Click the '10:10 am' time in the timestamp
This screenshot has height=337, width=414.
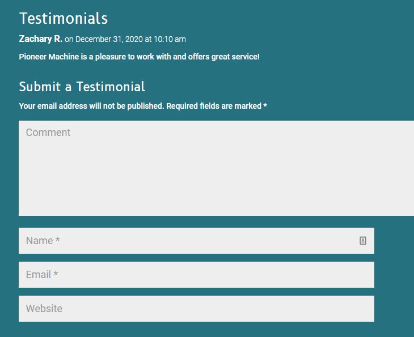click(170, 39)
